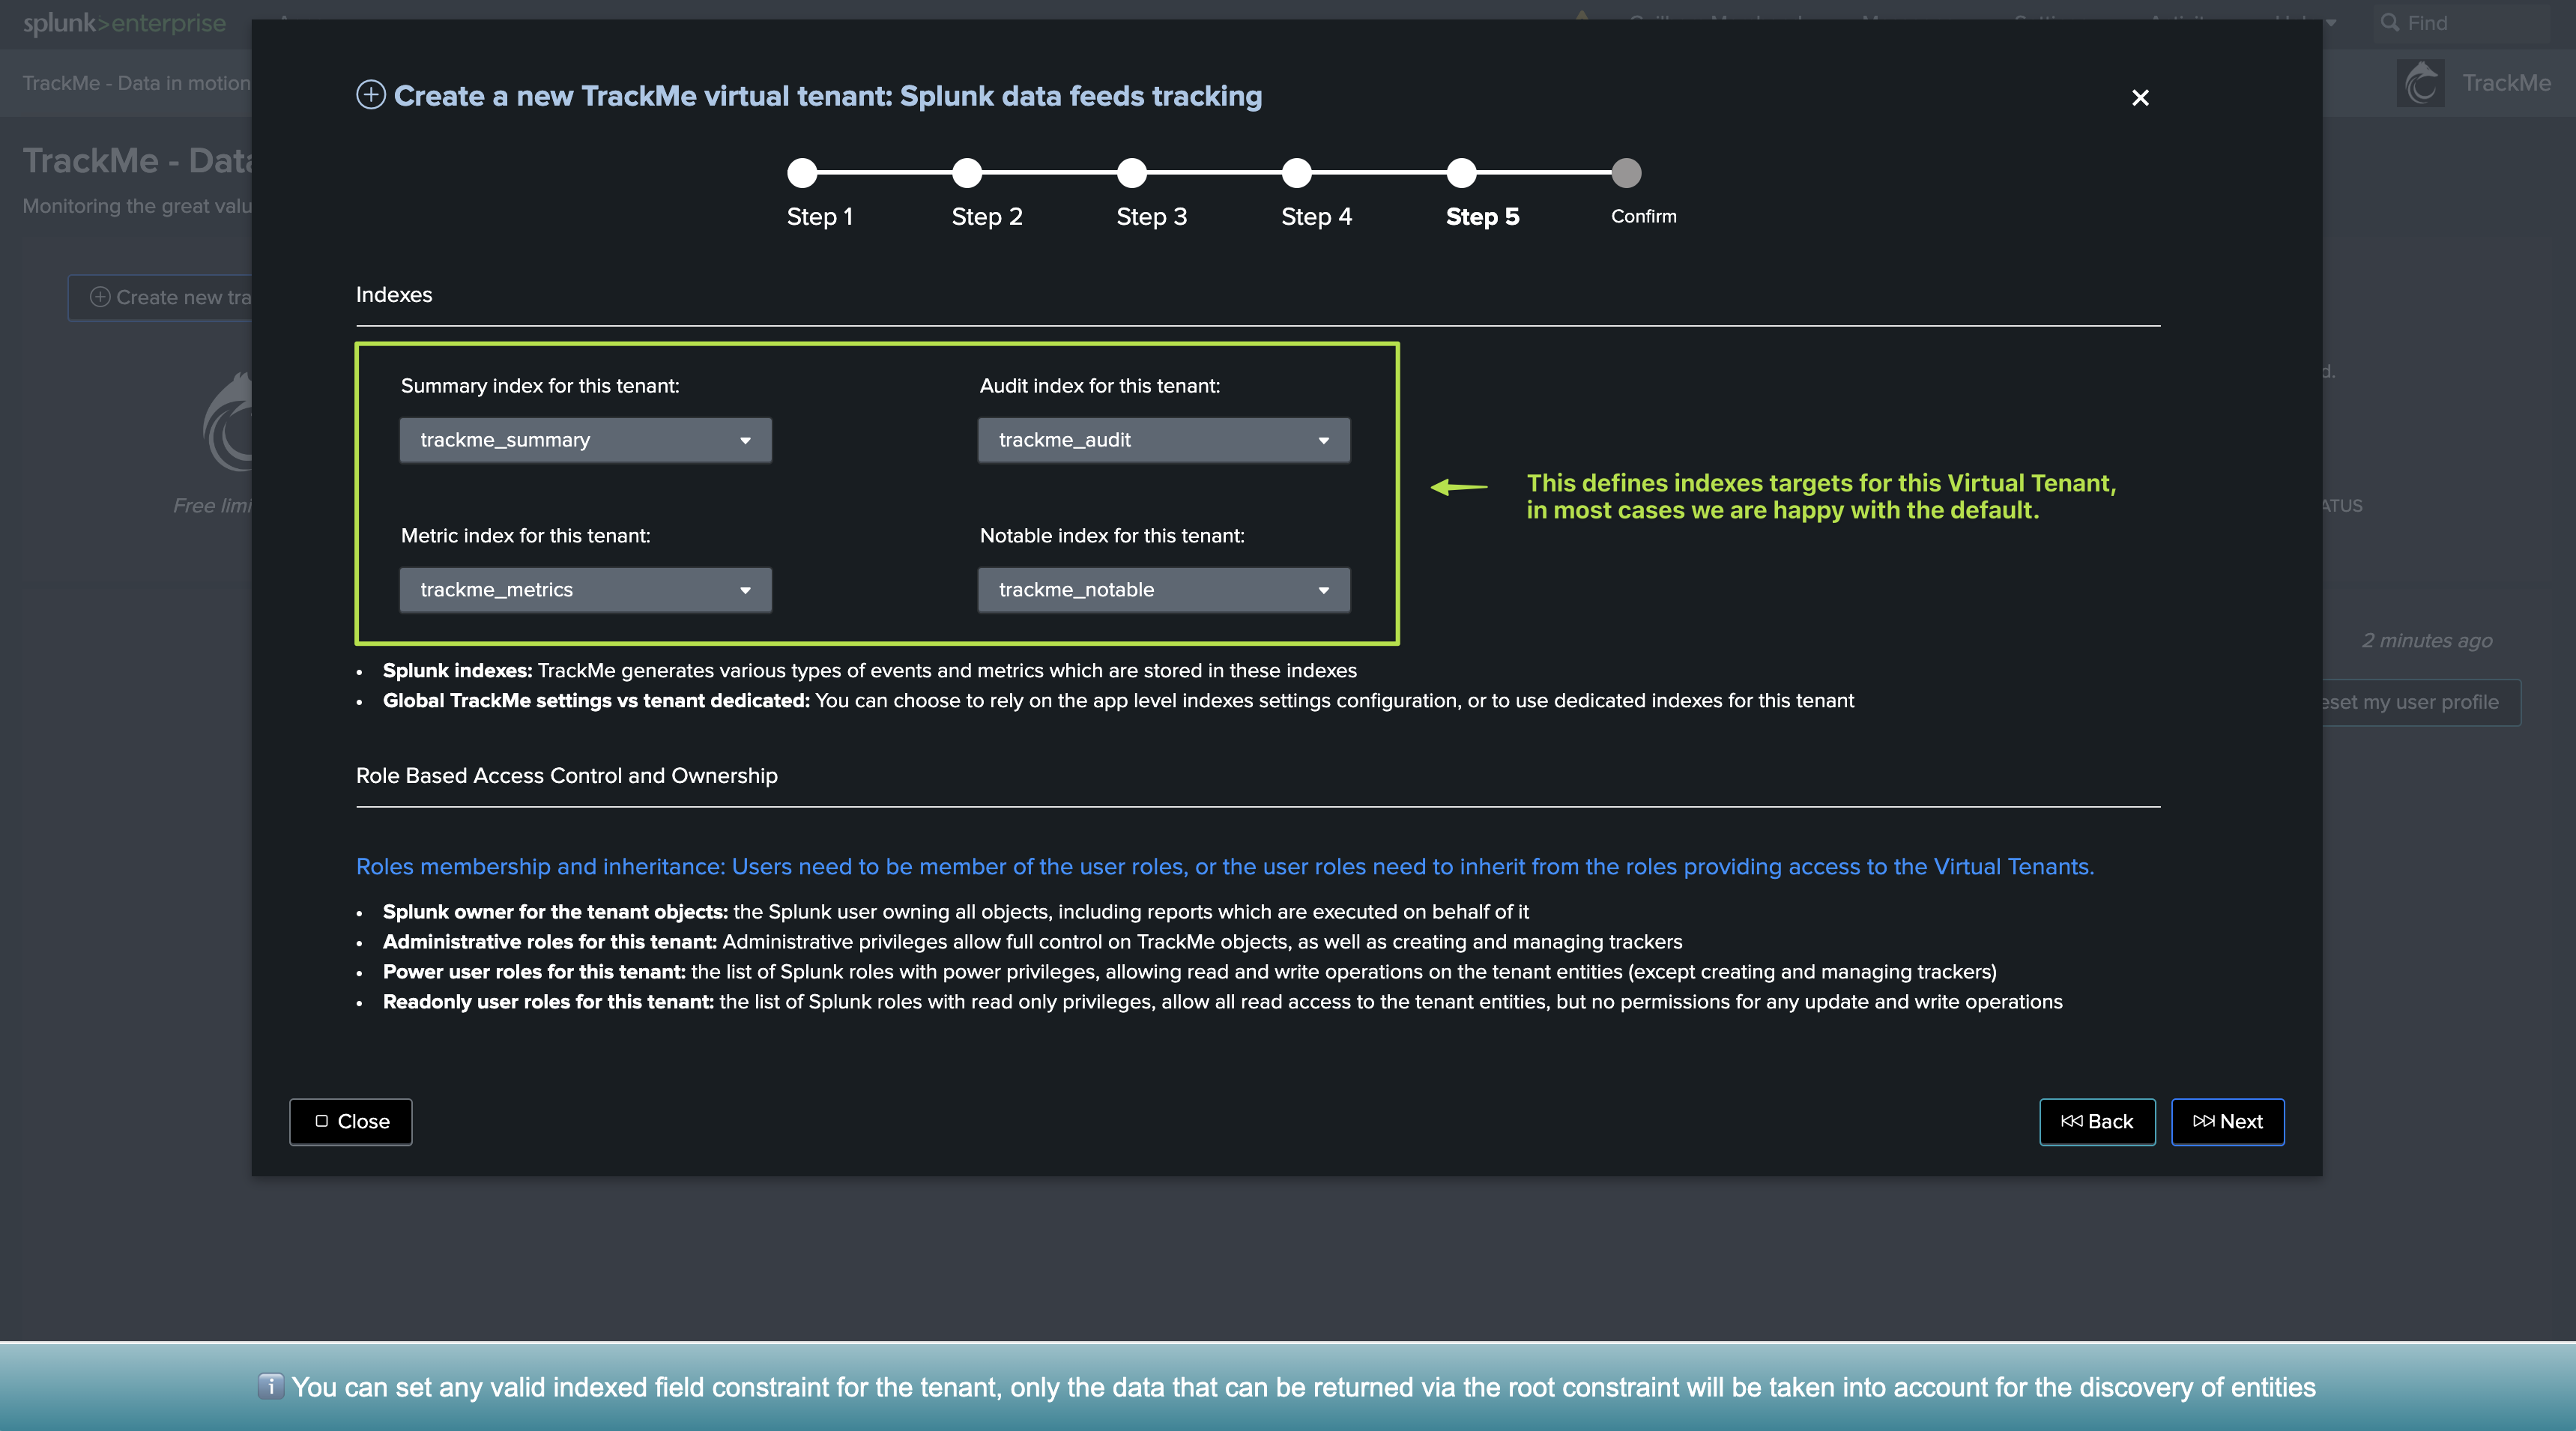Open the Summary index dropdown trackme_summary
The height and width of the screenshot is (1431, 2576).
(586, 440)
